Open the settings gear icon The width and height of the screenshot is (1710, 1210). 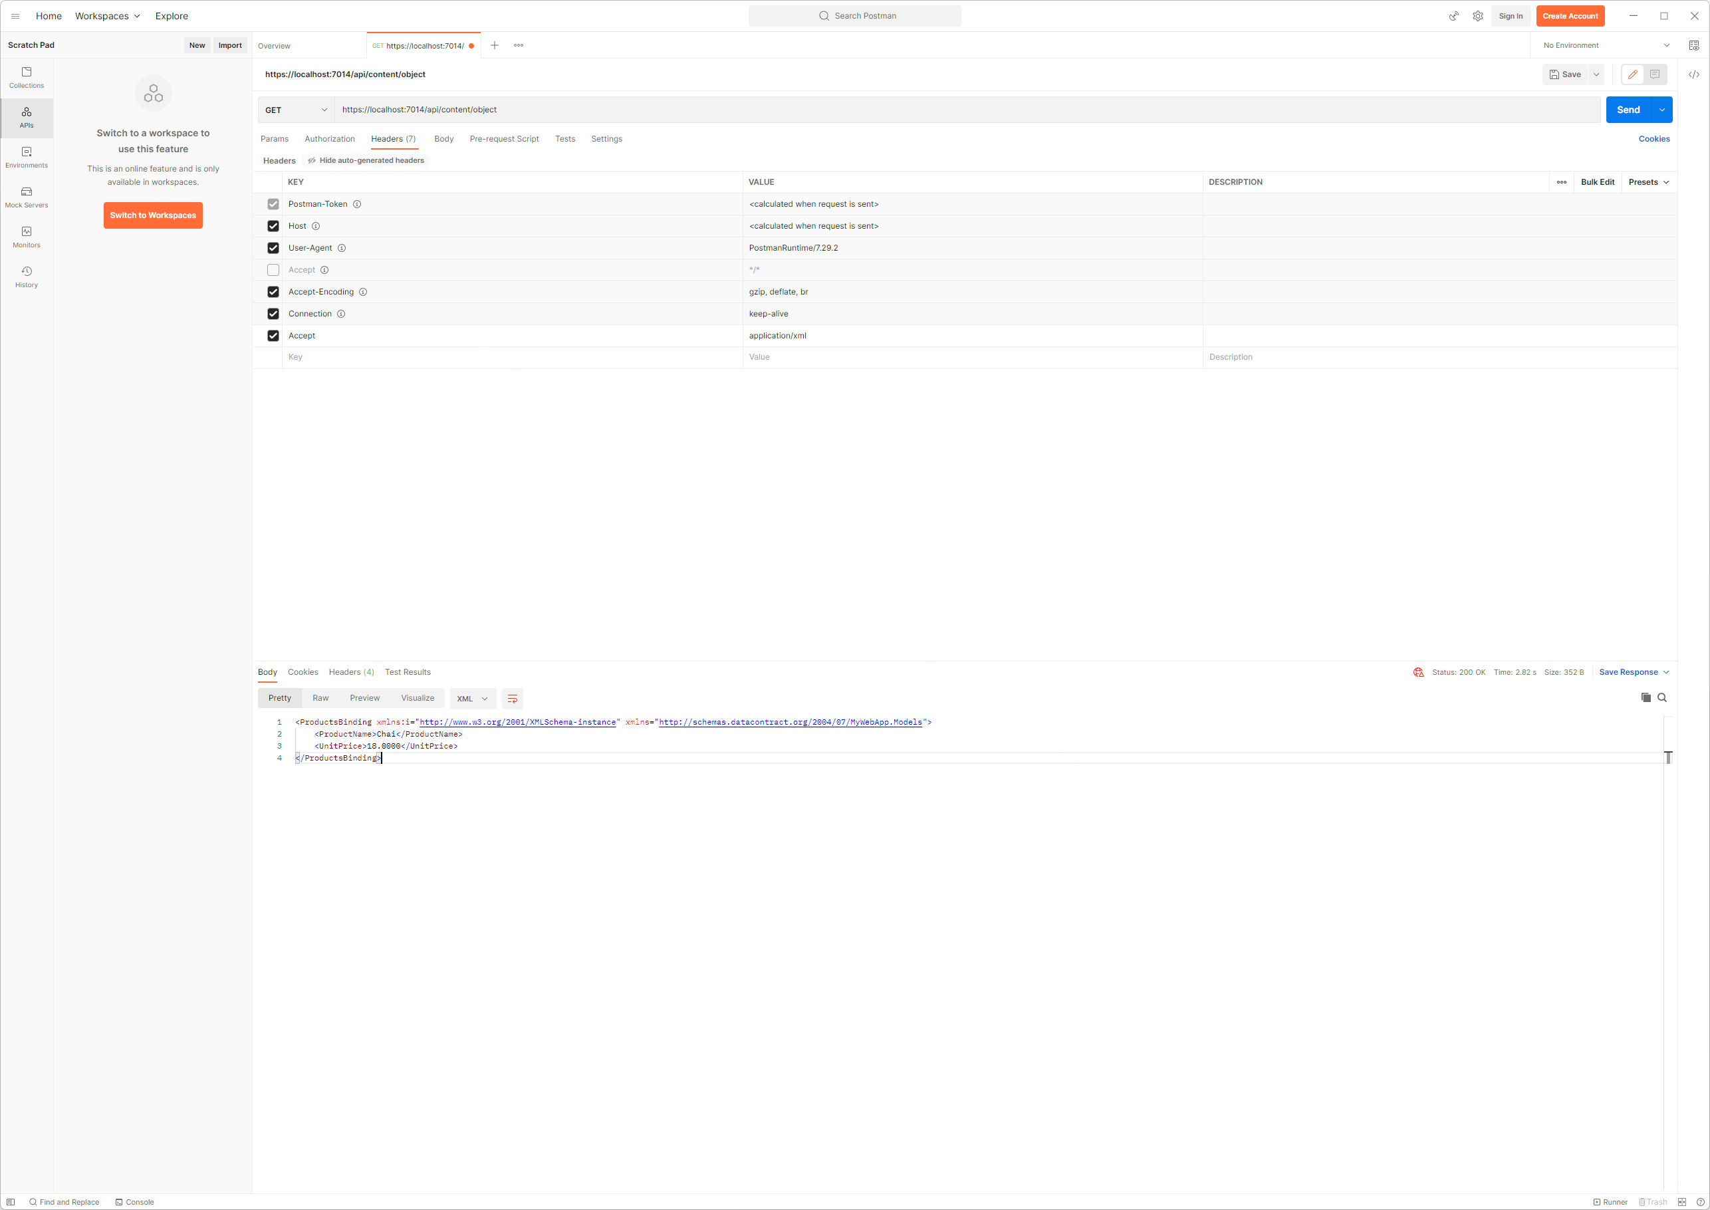point(1477,16)
